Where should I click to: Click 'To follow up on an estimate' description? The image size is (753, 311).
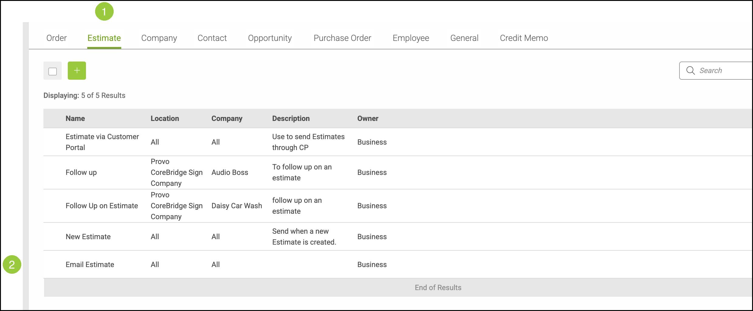302,172
